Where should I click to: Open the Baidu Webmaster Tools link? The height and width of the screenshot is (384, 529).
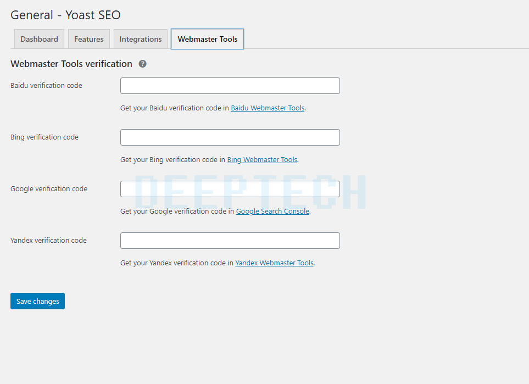click(x=268, y=108)
